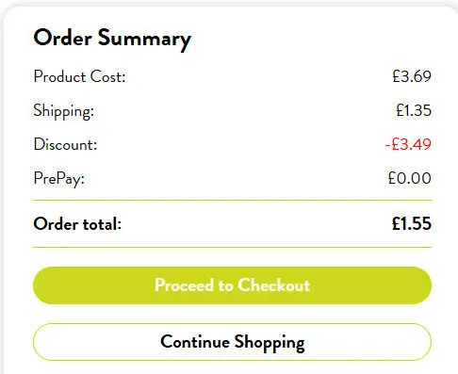This screenshot has width=458, height=374.
Task: Select the Product Cost label
Action: [79, 76]
